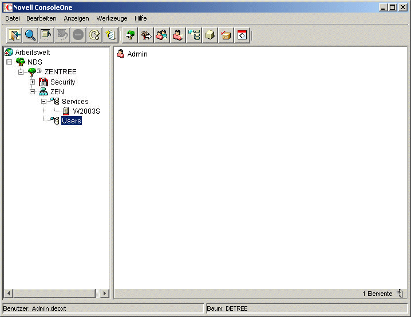Click the NDS tree icon
This screenshot has width=411, height=317.
coord(21,62)
